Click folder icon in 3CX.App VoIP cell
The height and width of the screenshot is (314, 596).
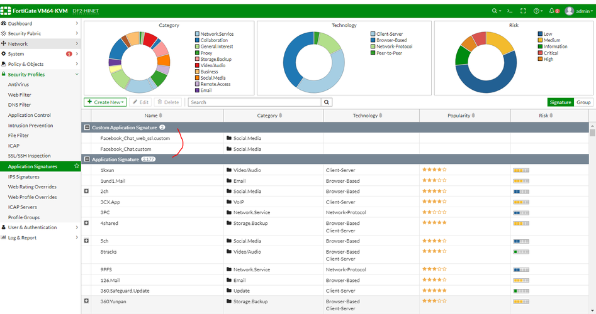pyautogui.click(x=229, y=202)
